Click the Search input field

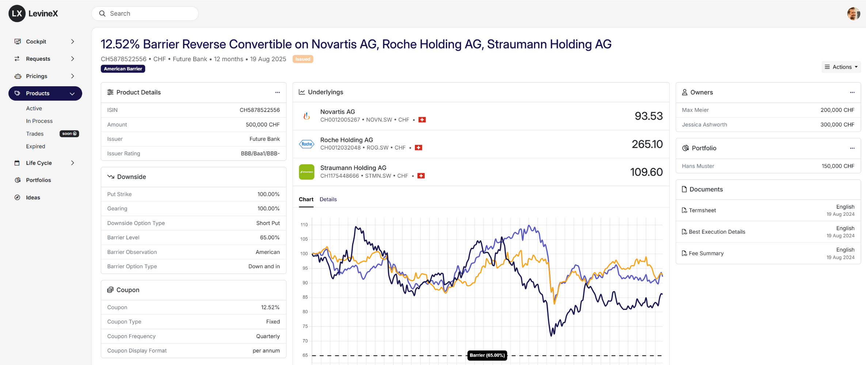[x=150, y=14]
